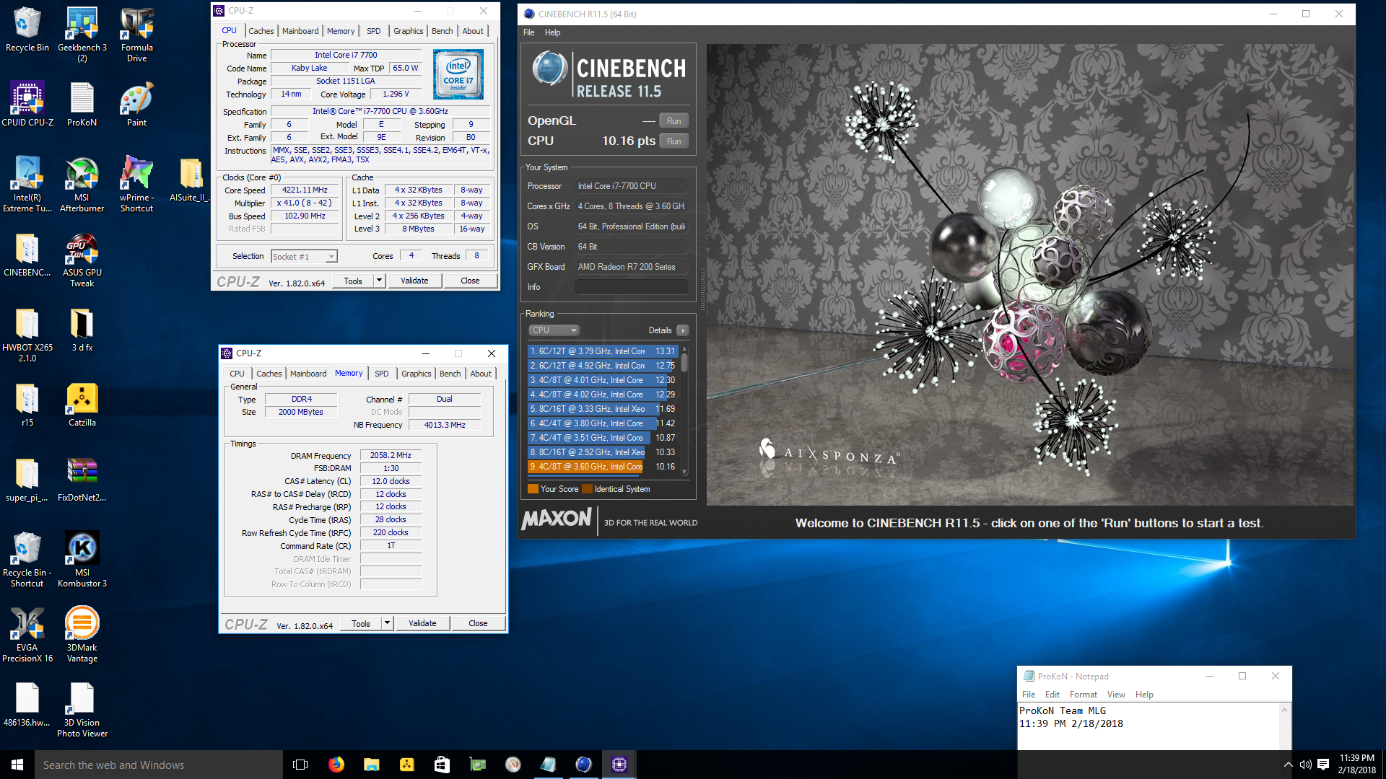This screenshot has height=779, width=1386.
Task: Open the File menu in Cinebench
Action: point(528,32)
